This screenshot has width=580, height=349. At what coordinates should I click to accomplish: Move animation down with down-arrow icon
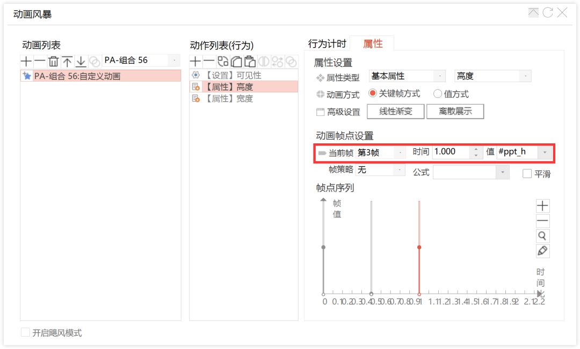click(x=81, y=61)
